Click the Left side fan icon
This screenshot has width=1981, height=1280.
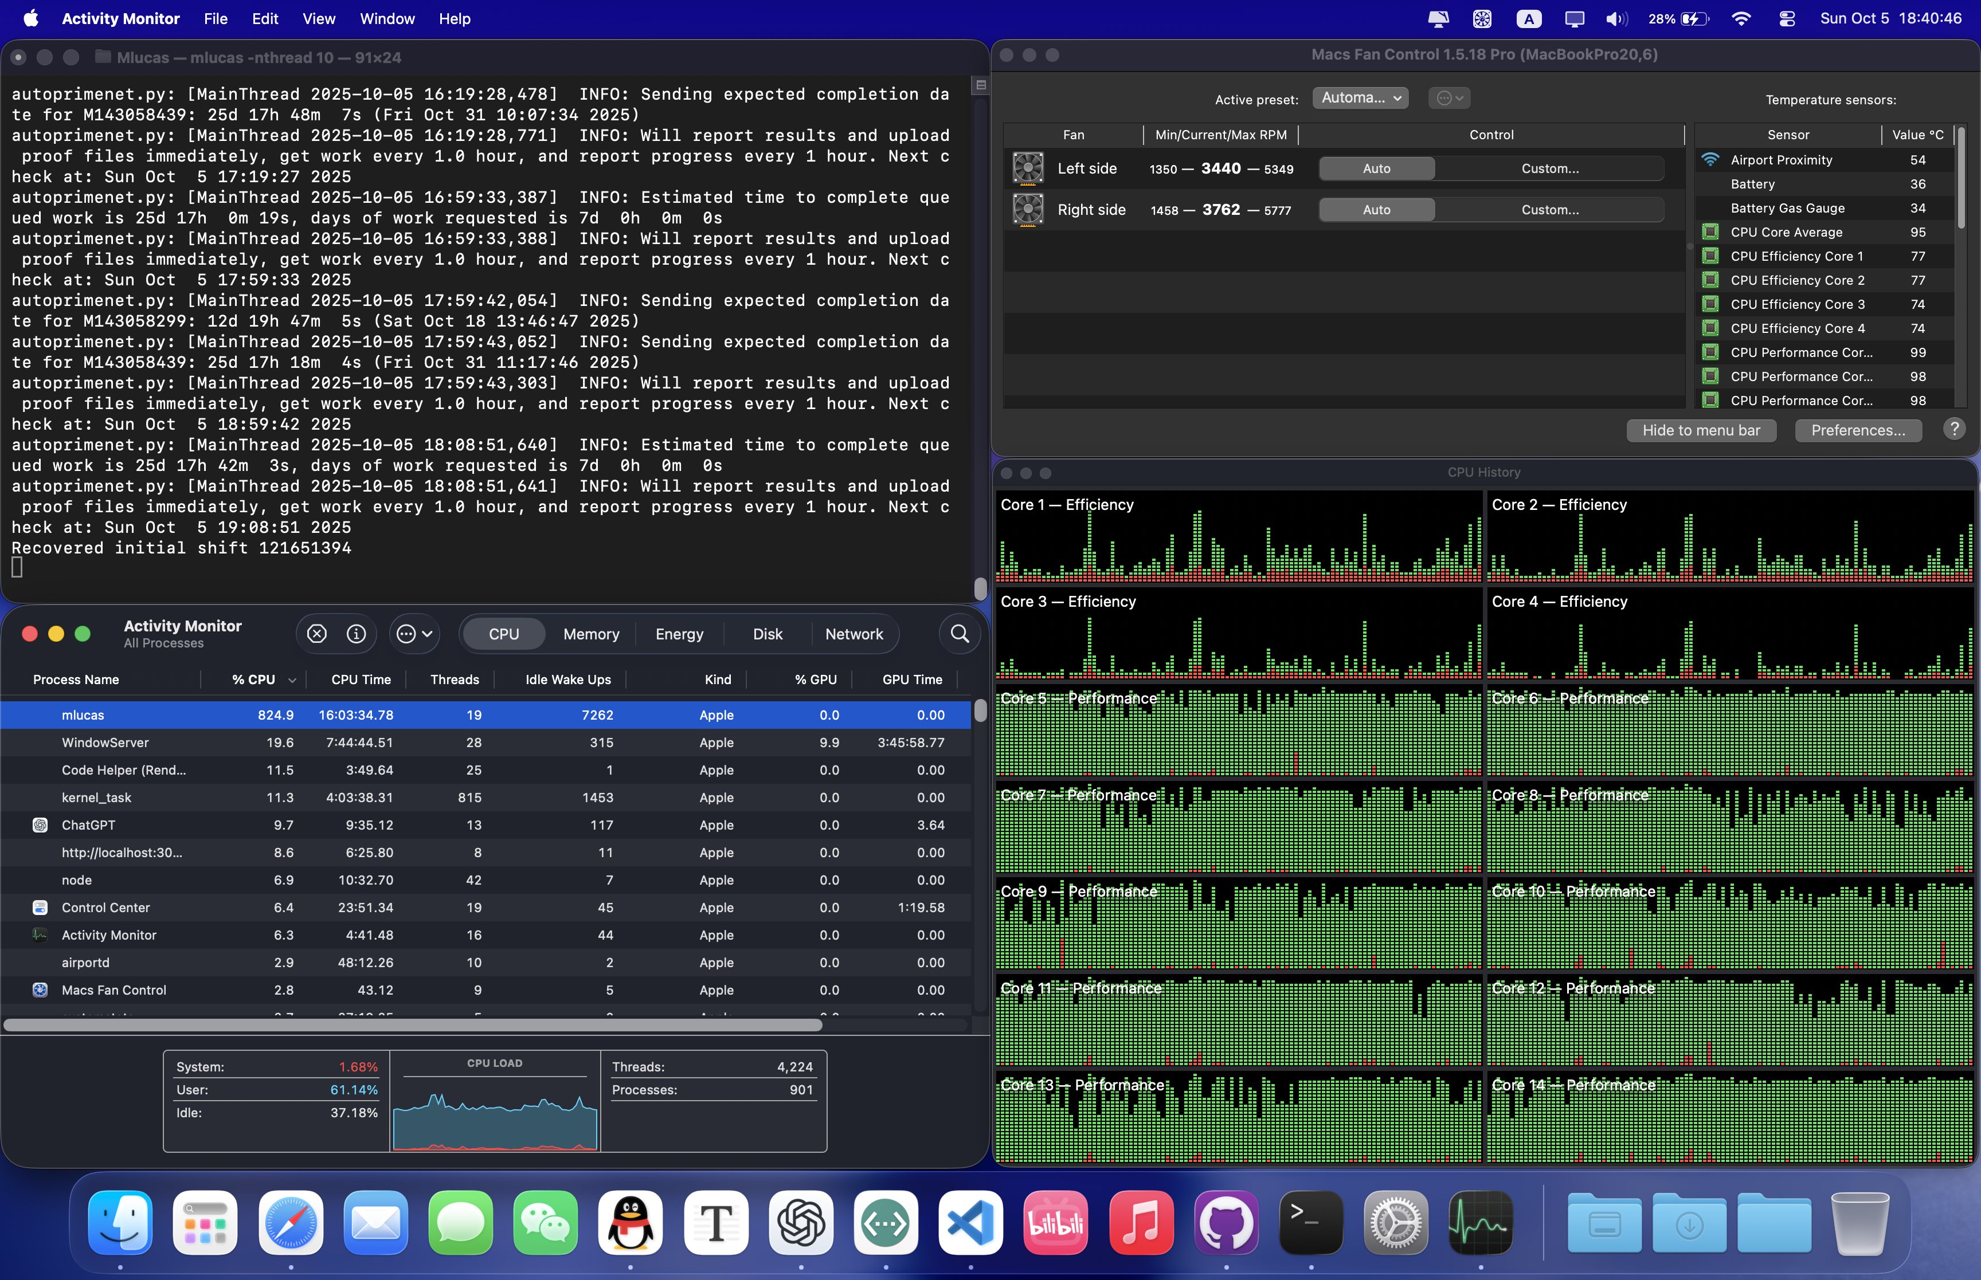[1028, 168]
